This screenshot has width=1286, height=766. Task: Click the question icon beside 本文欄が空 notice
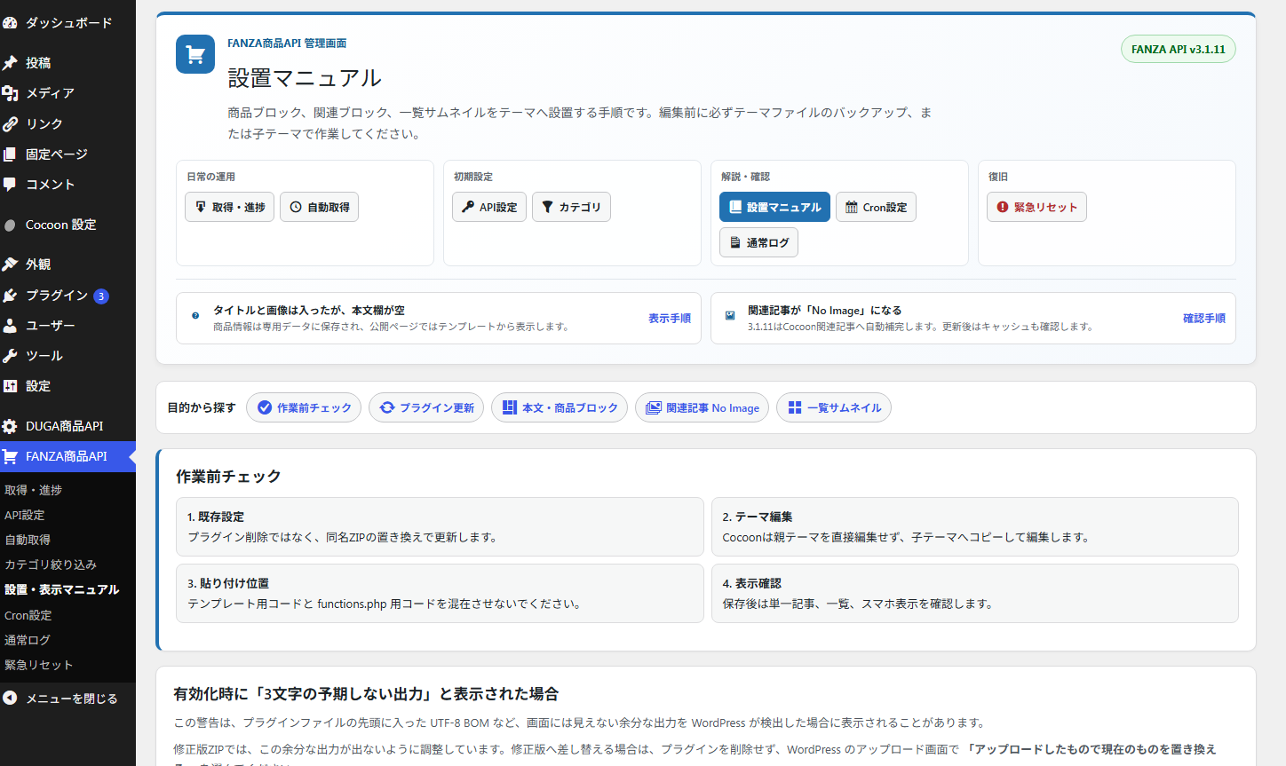(x=195, y=315)
